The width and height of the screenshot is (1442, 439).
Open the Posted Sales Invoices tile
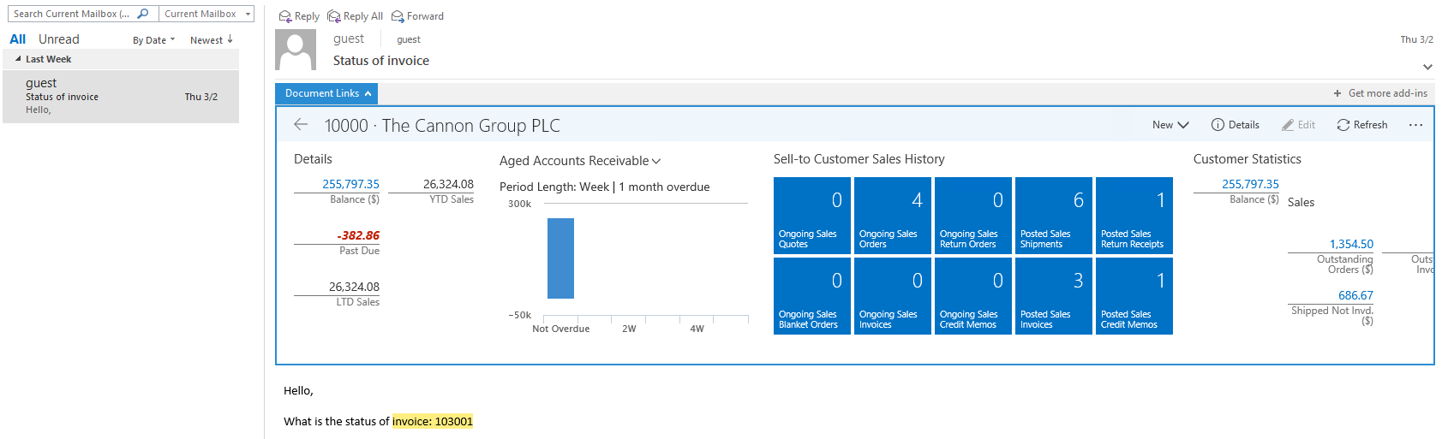tap(1054, 296)
